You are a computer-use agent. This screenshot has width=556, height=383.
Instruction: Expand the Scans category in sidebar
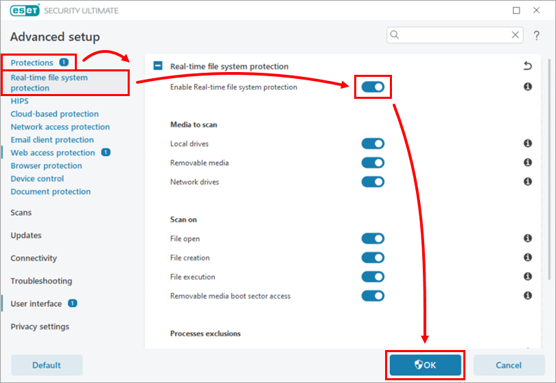coord(21,213)
